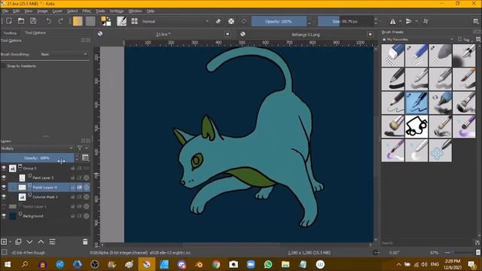482x271 pixels.
Task: Hide the Group 5 layer
Action: tap(4, 168)
